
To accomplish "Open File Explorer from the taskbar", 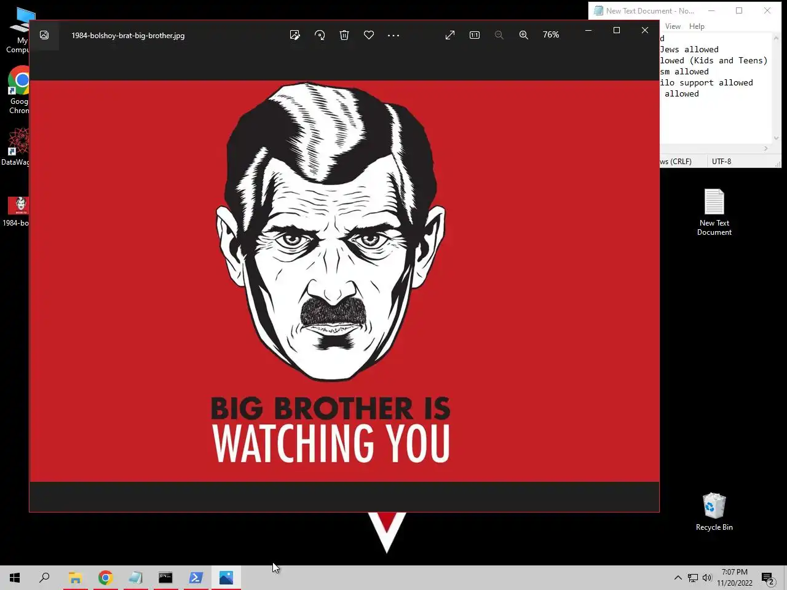I will coord(75,578).
